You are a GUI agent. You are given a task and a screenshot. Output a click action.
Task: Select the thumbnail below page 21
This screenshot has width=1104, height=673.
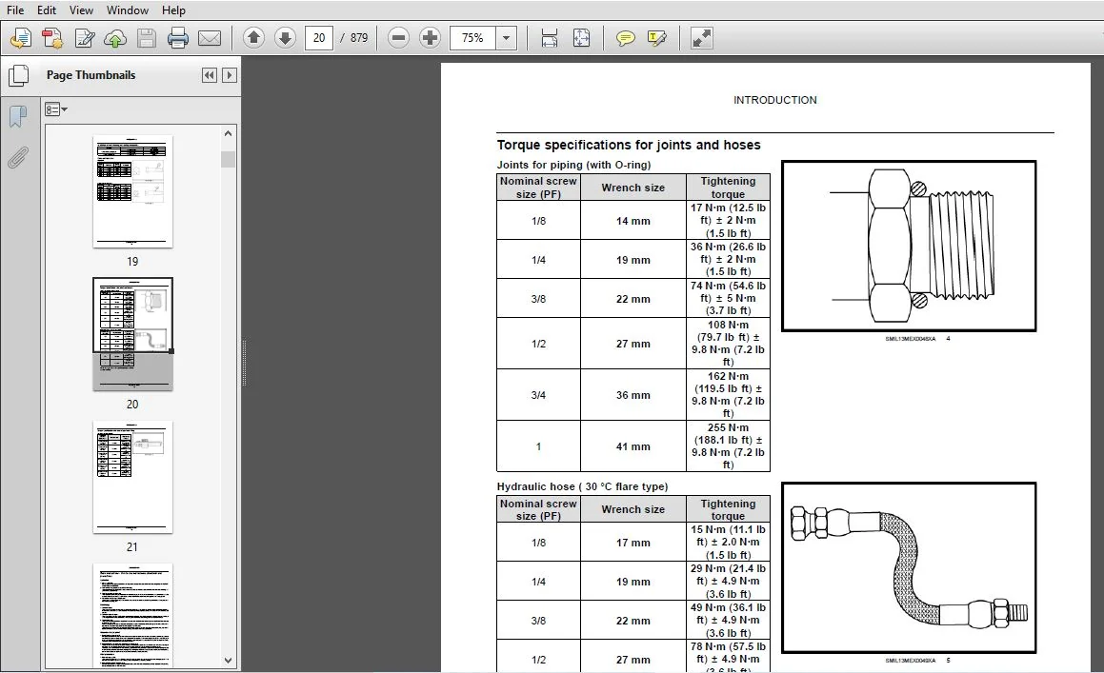point(132,615)
